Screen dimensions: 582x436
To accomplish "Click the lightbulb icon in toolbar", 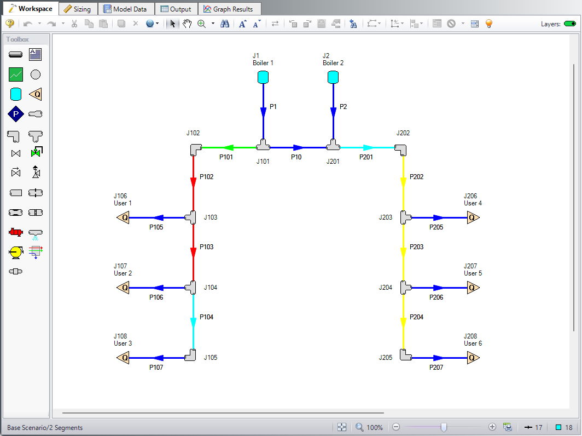I will coord(489,24).
